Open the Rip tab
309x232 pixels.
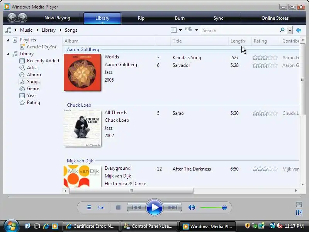click(141, 18)
